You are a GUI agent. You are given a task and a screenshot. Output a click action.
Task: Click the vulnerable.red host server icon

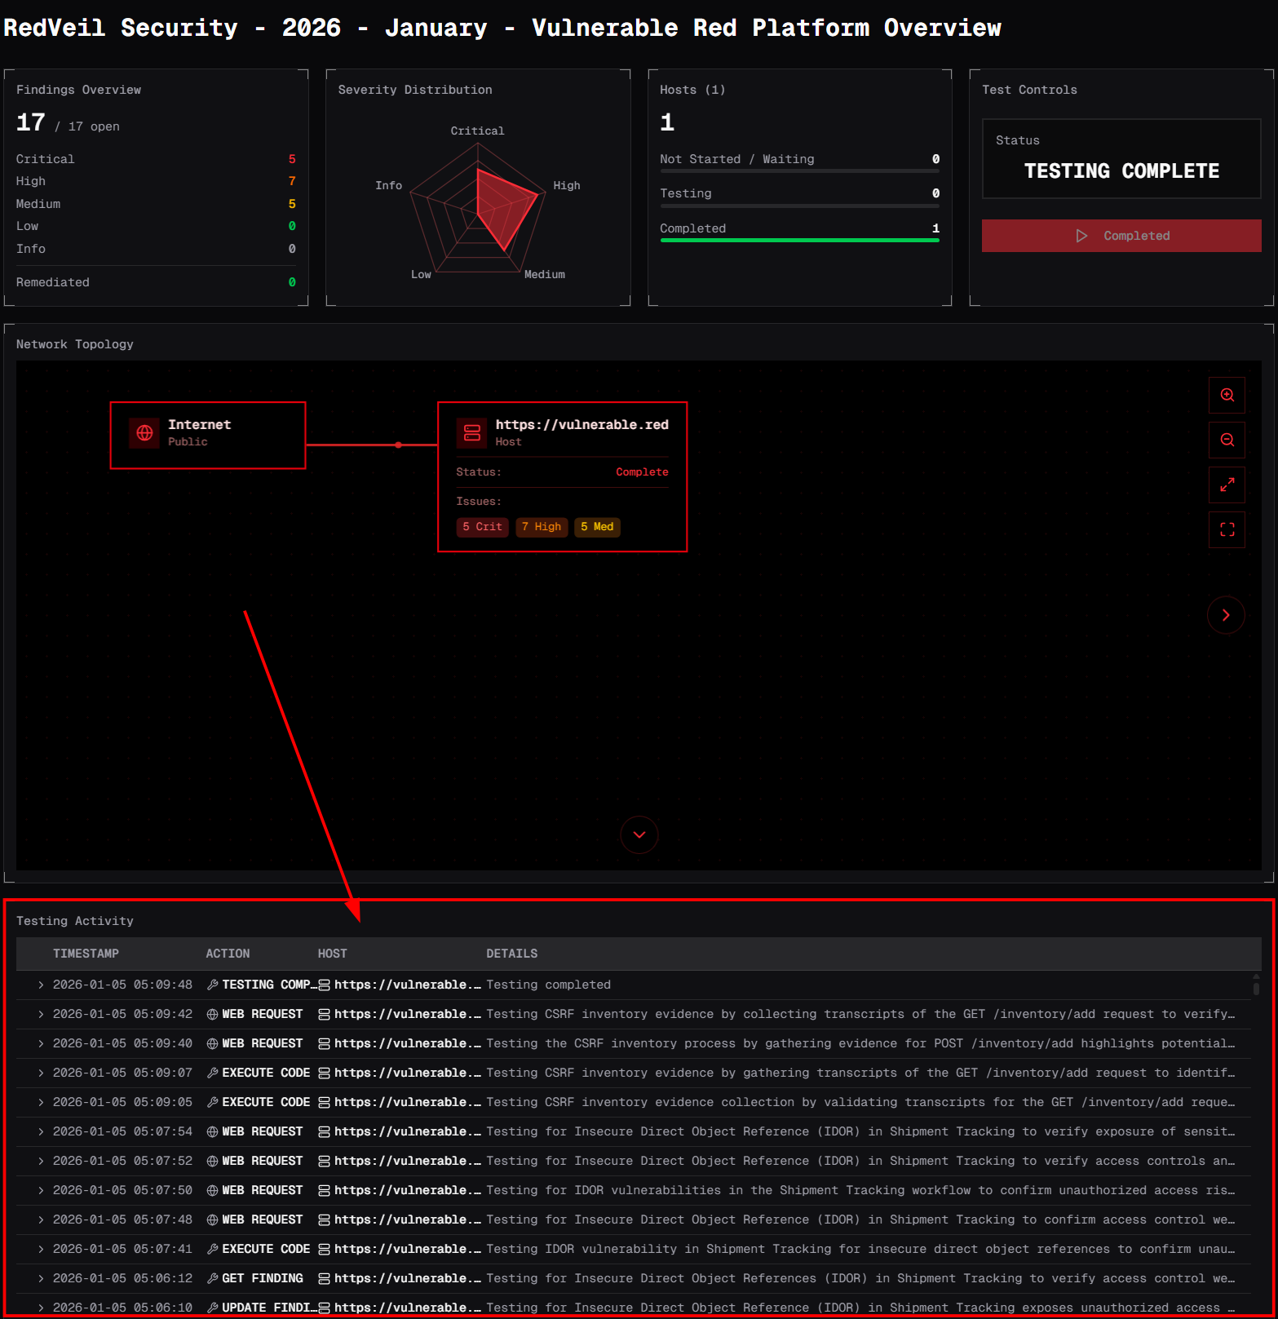point(472,433)
